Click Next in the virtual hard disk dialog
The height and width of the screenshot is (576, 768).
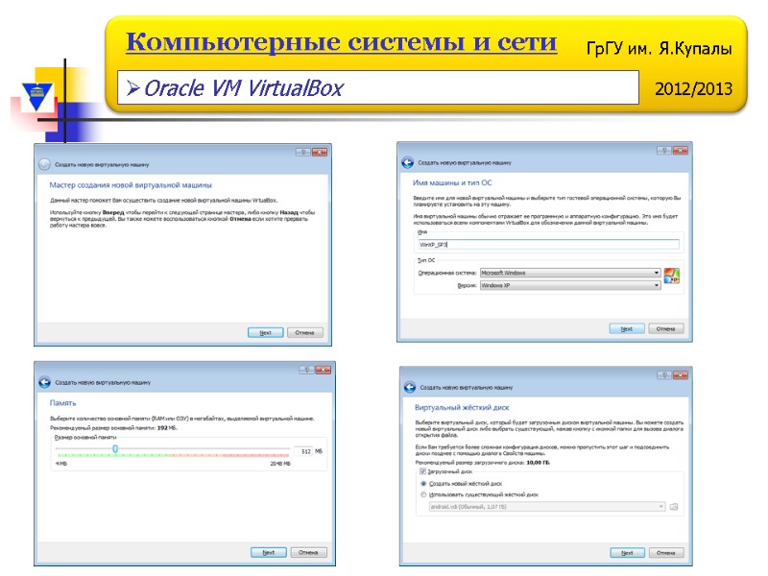(628, 553)
